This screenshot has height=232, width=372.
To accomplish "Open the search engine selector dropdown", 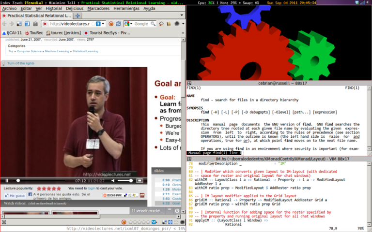I will (131, 24).
